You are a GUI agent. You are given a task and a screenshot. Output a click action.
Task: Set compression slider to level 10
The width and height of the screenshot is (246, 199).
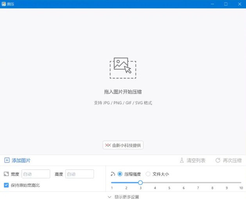(x=241, y=183)
